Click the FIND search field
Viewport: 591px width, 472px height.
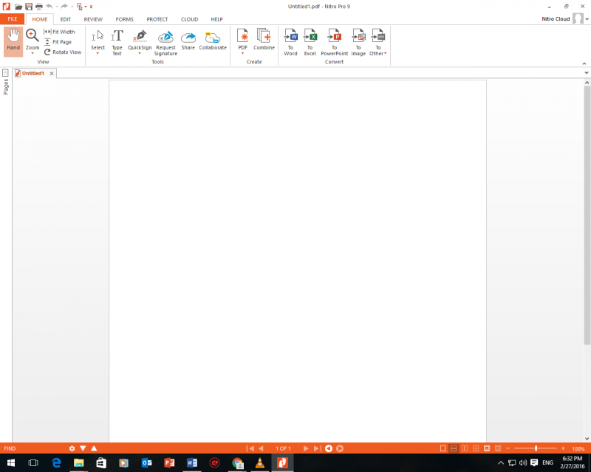pos(34,448)
